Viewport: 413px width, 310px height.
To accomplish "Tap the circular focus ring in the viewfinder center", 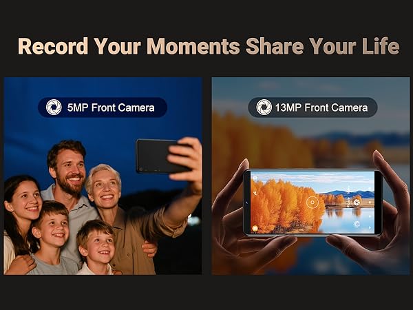I will click(313, 202).
